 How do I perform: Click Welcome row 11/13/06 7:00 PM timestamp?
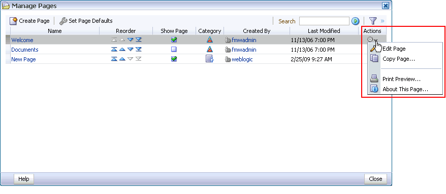click(313, 41)
